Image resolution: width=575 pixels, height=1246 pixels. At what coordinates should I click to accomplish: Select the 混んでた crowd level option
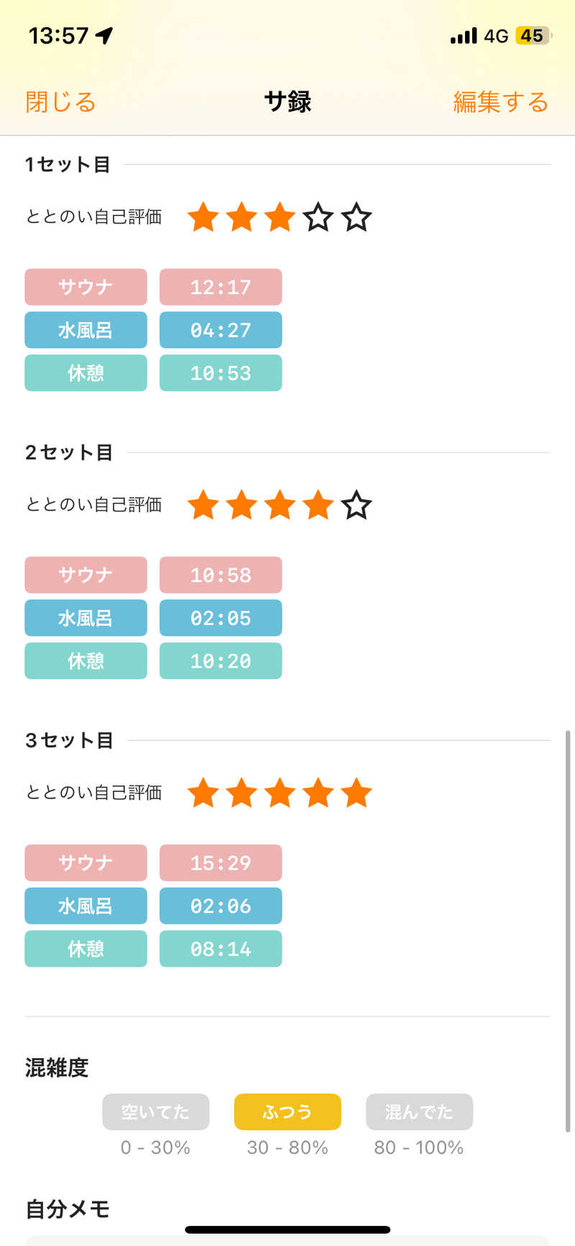(x=419, y=1112)
